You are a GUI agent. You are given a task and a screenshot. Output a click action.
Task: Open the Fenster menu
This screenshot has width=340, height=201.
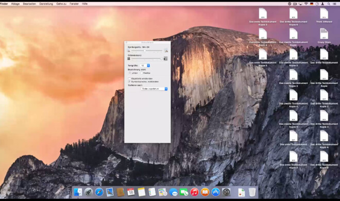pyautogui.click(x=74, y=4)
